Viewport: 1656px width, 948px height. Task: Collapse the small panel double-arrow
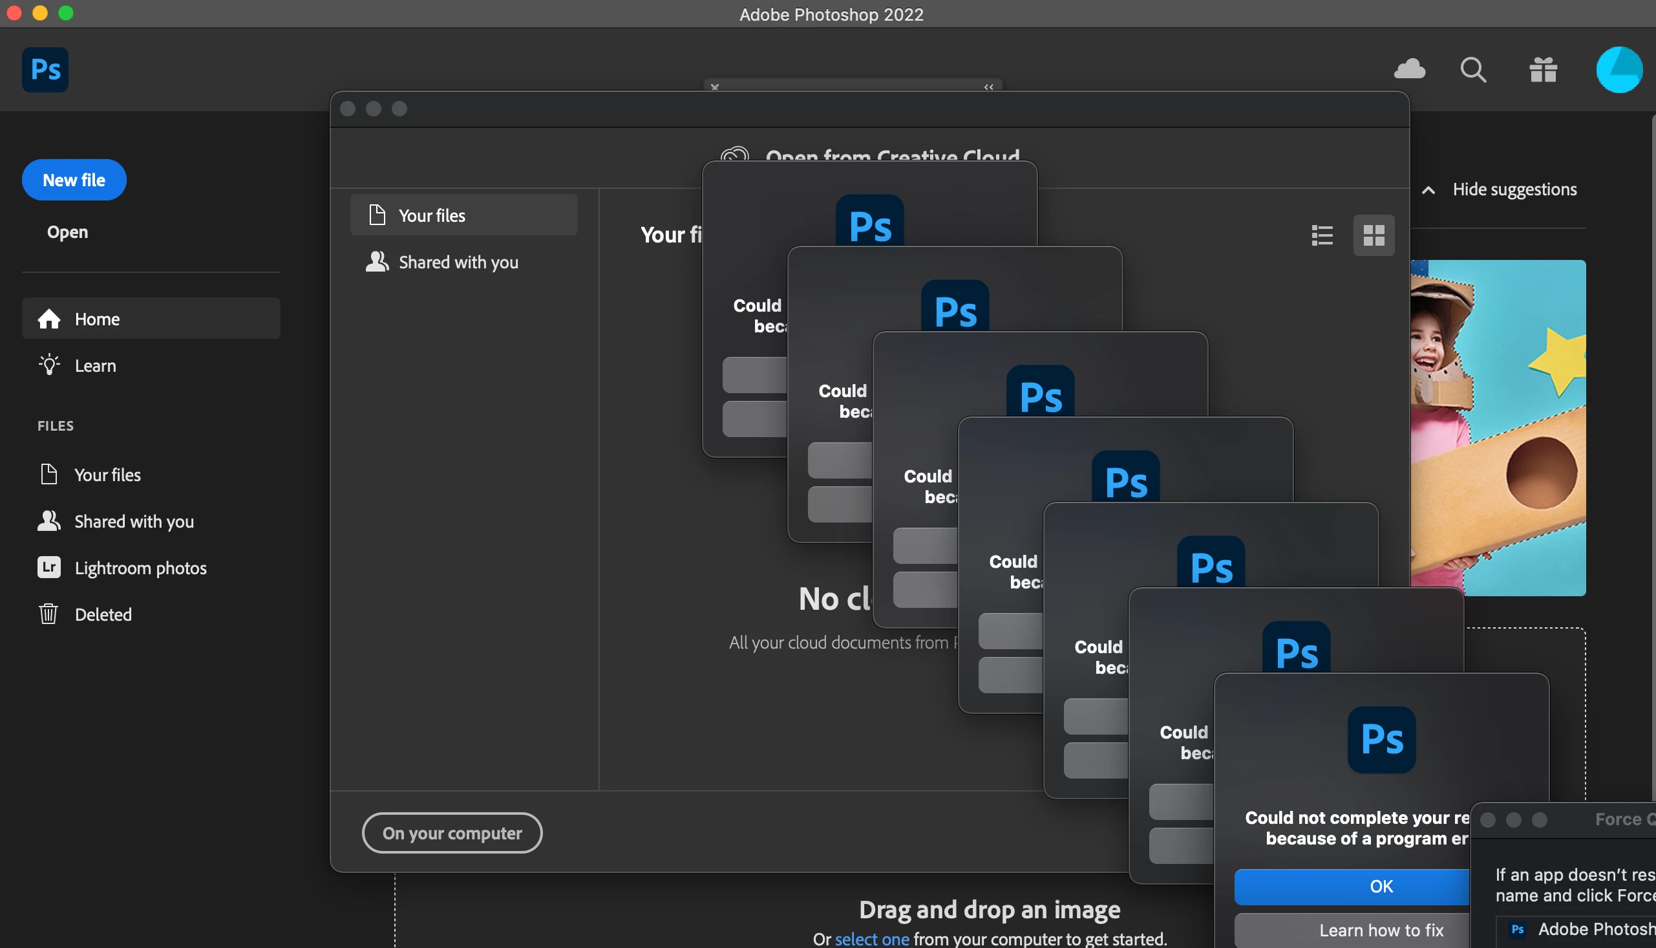click(988, 87)
